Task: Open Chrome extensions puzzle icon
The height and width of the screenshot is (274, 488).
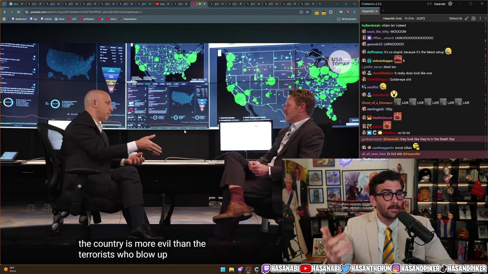Action: click(x=331, y=12)
